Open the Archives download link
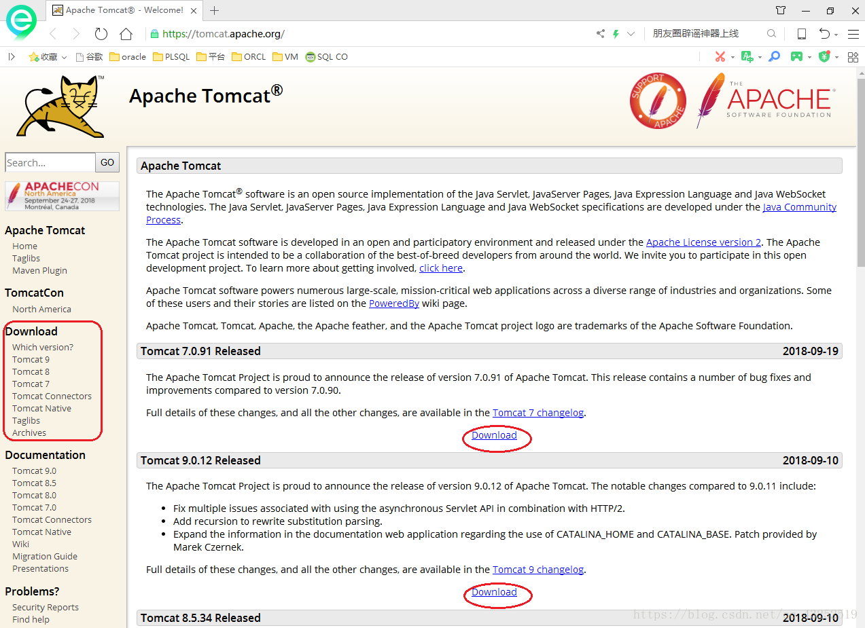The width and height of the screenshot is (865, 628). (29, 432)
